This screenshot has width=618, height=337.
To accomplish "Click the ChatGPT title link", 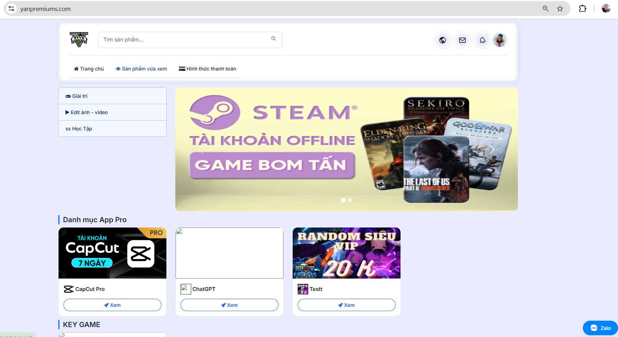I will (204, 289).
